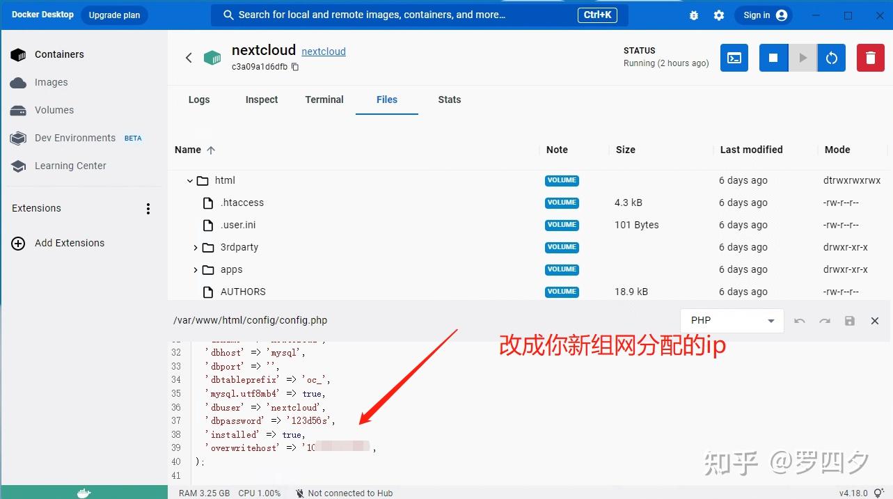The image size is (893, 499).
Task: Stop the running nextcloud container
Action: pyautogui.click(x=773, y=58)
